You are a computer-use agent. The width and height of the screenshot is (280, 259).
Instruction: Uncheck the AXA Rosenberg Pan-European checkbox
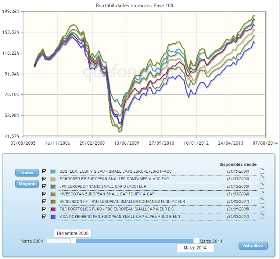[x=44, y=217]
